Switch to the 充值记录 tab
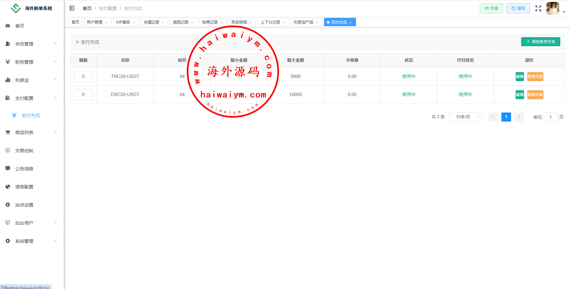This screenshot has width=570, height=289. click(x=151, y=22)
